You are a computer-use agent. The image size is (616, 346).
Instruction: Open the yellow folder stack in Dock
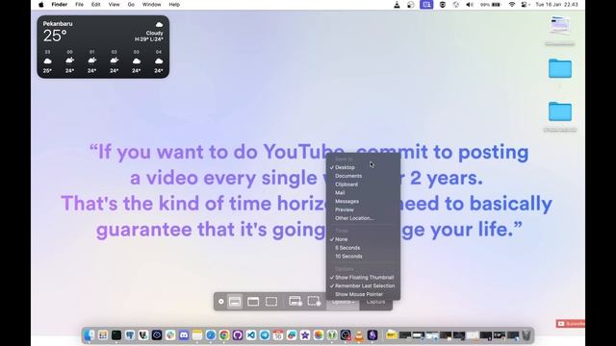click(392, 335)
